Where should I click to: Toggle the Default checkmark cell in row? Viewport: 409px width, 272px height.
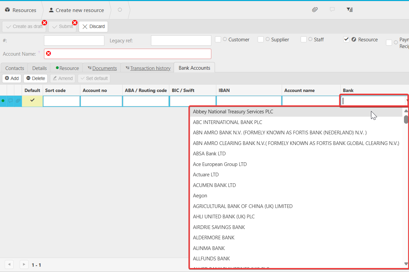point(32,101)
